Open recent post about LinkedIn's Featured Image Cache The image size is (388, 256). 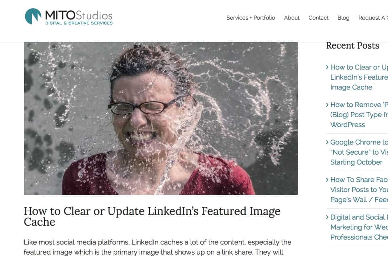pyautogui.click(x=359, y=77)
